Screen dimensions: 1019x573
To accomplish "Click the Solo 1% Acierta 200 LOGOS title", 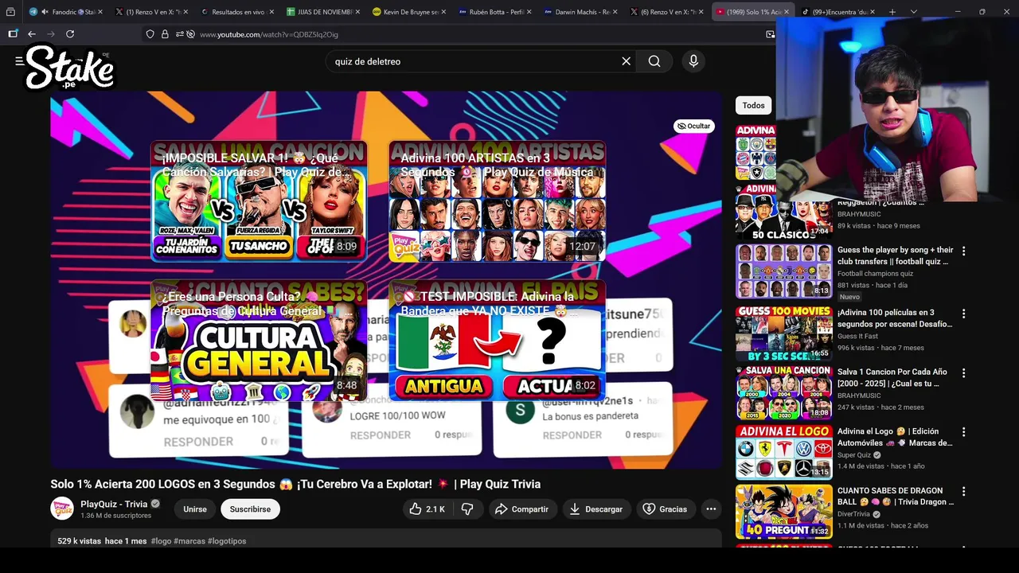I will [295, 484].
